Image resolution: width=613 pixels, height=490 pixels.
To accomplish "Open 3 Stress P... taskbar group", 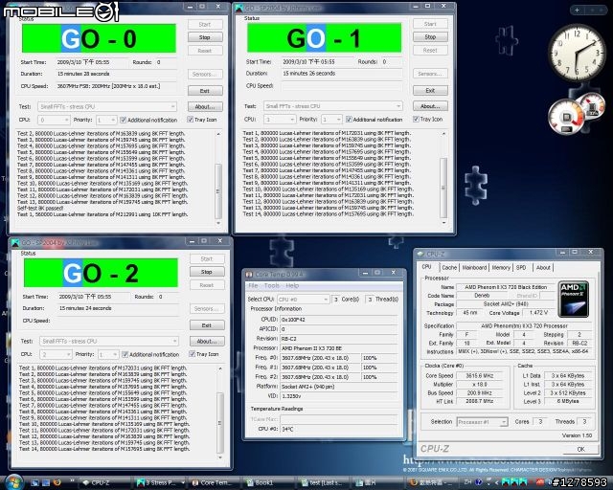I will (x=160, y=482).
